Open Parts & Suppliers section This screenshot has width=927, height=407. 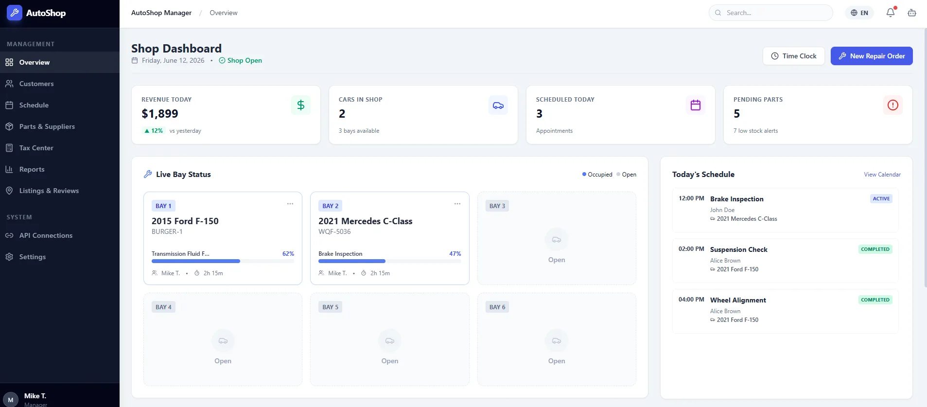tap(60, 126)
